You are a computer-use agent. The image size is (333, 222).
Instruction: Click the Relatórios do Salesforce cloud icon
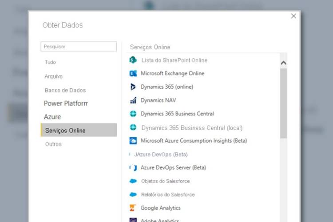[x=133, y=194]
